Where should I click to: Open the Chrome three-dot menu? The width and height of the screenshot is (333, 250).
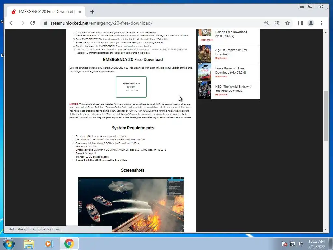click(x=321, y=23)
